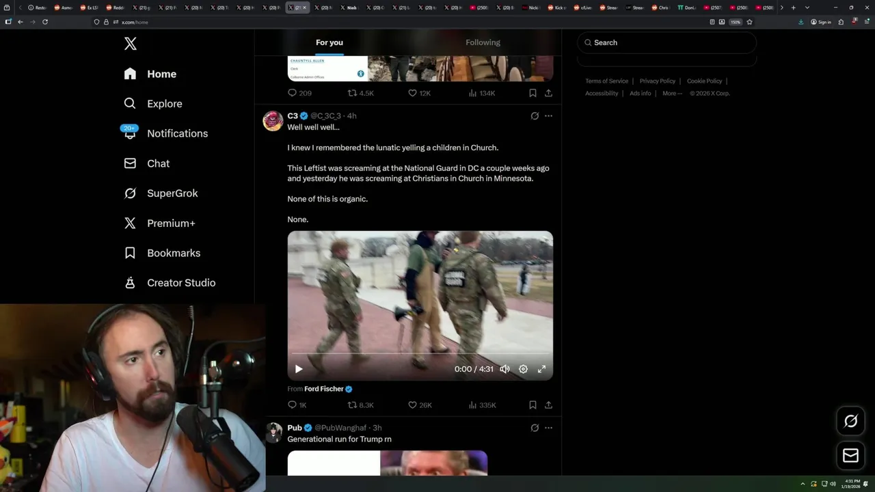Open Notifications in the sidebar
This screenshot has height=492, width=875.
(165, 133)
